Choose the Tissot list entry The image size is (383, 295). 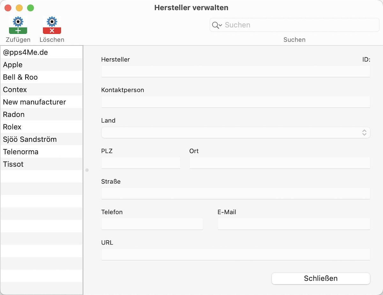tap(41, 164)
